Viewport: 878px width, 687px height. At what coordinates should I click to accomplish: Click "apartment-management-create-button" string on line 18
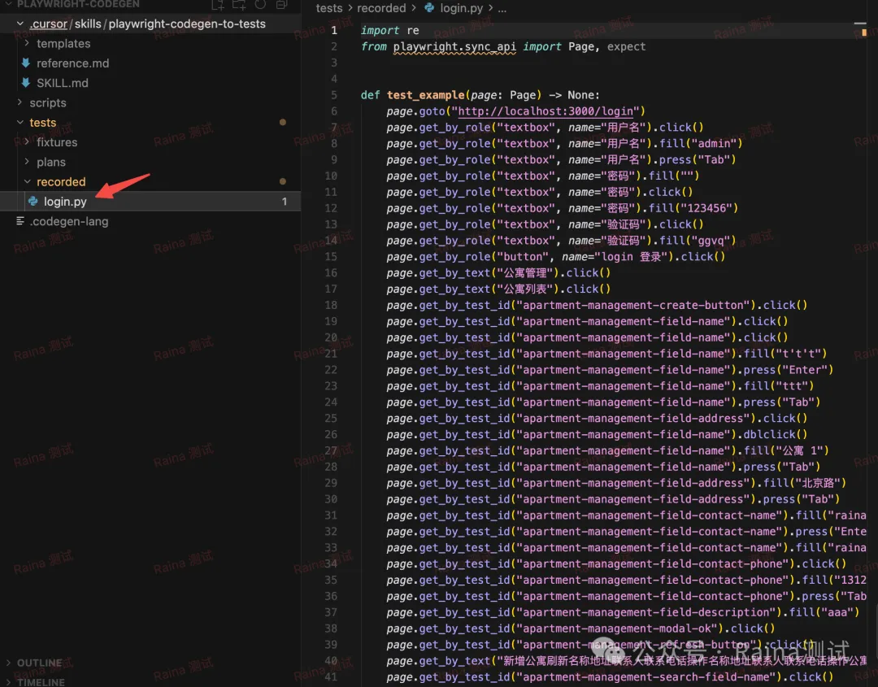(632, 305)
